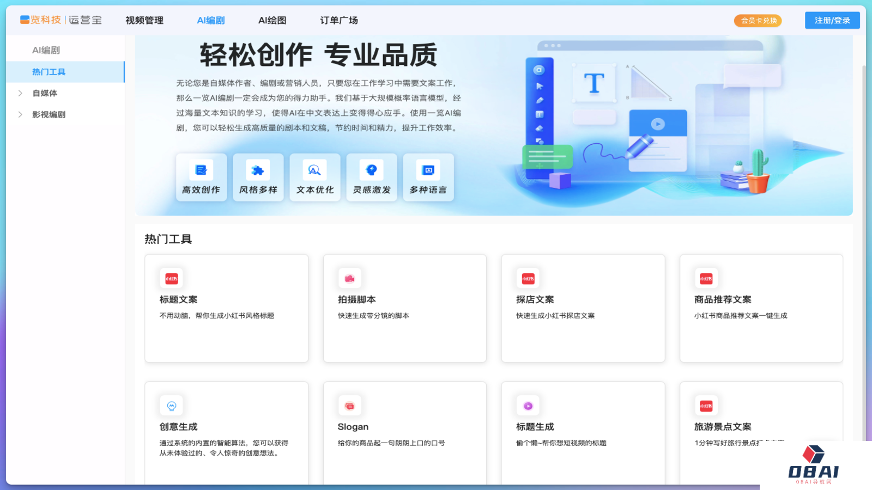
Task: Expand the 影视编剧 sidebar section
Action: coord(49,114)
